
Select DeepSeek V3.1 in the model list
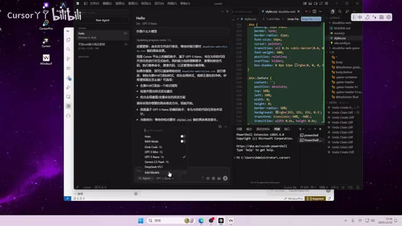[x=165, y=167]
